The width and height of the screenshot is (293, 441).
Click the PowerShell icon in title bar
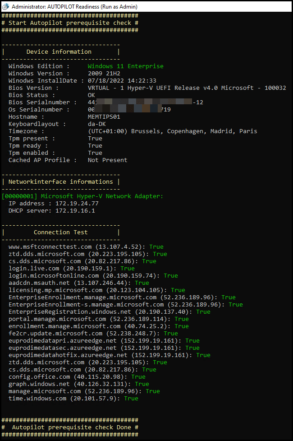coord(5,6)
